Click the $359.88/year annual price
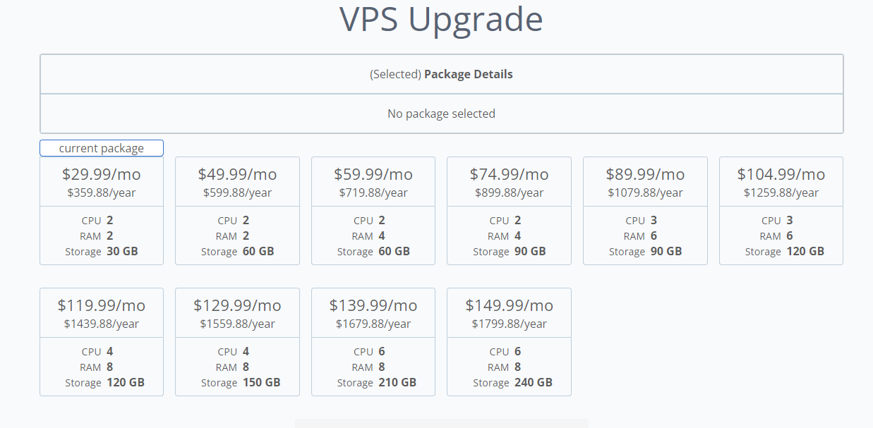Screen dimensions: 873x428 click(102, 192)
